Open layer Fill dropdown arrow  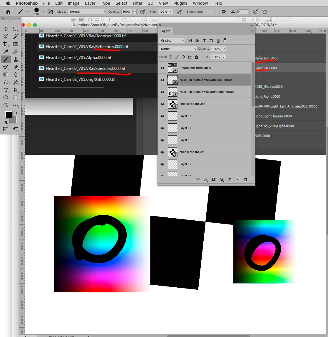[224, 57]
